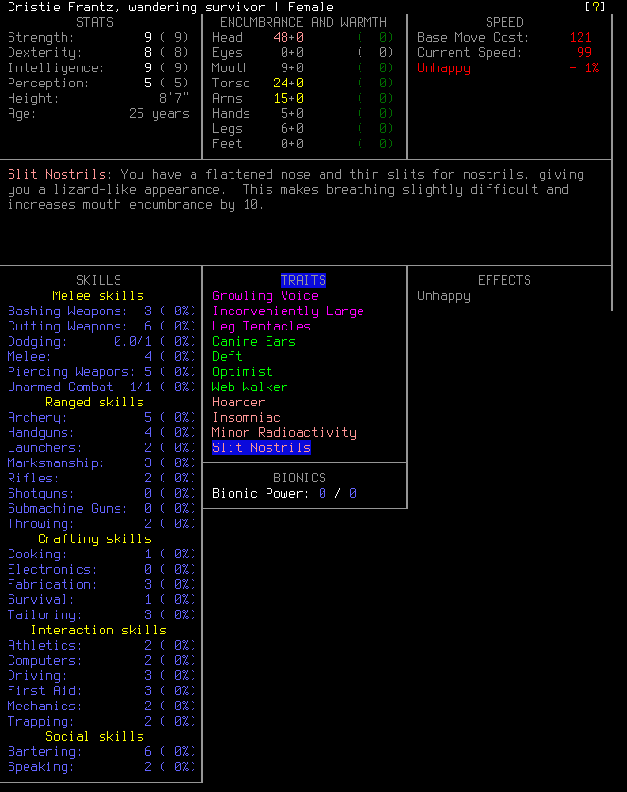The width and height of the screenshot is (627, 792).
Task: Select the Dodging skill
Action: tap(101, 342)
